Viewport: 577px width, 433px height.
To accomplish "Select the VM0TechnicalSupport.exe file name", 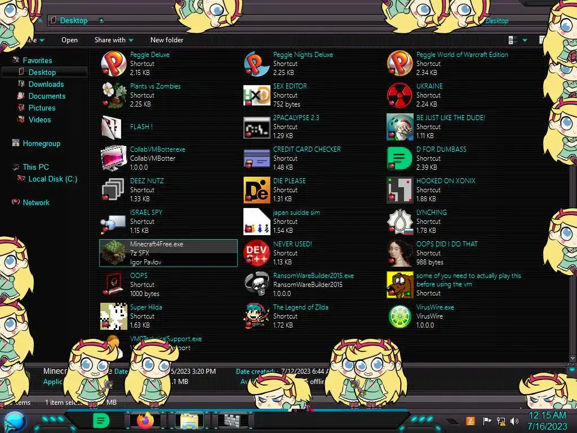I will click(x=166, y=339).
